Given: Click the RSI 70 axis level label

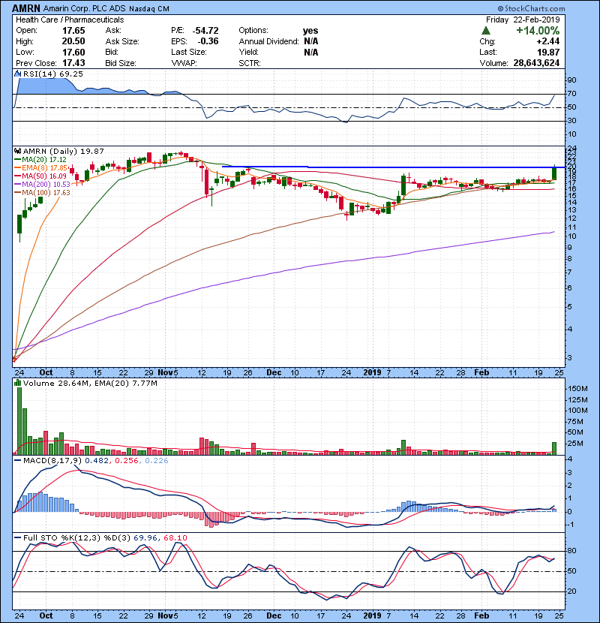Looking at the screenshot, I should (571, 94).
